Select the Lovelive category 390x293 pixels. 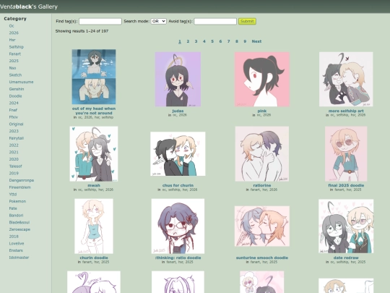pyautogui.click(x=17, y=243)
